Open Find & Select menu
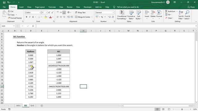 click(x=187, y=15)
